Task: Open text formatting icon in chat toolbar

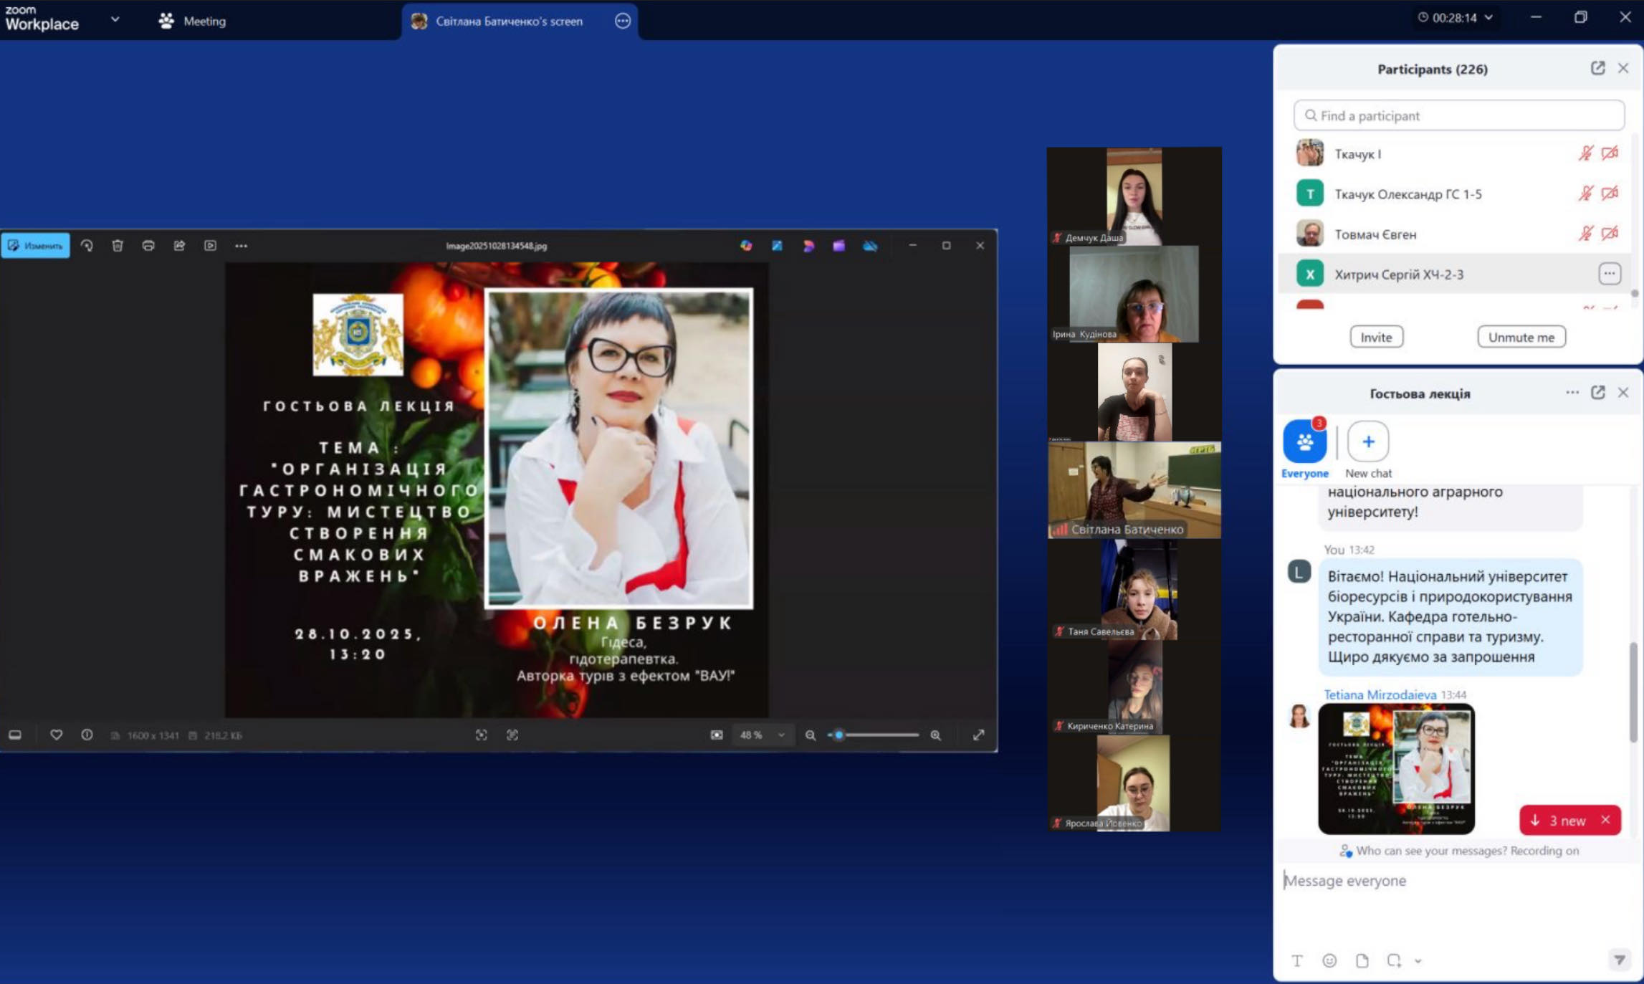Action: coord(1296,960)
